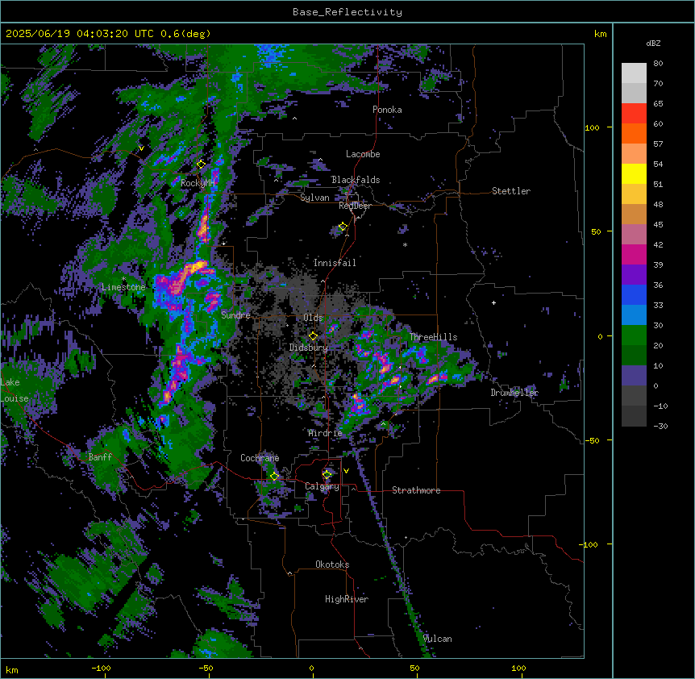695x679 pixels.
Task: Select the Strathmore city label
Action: click(x=416, y=490)
